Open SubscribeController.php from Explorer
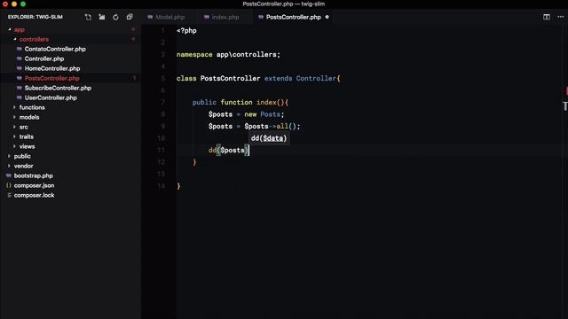Viewport: 568px width, 319px height. [x=58, y=88]
